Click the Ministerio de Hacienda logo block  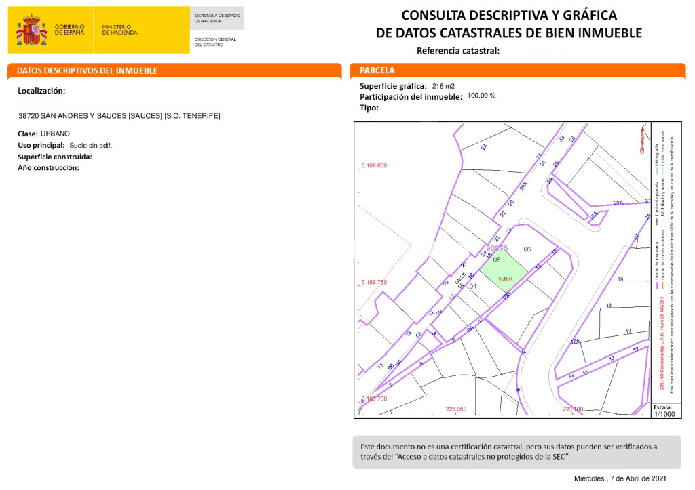pos(119,30)
